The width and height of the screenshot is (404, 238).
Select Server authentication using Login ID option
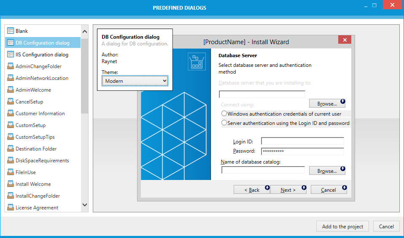[x=224, y=123]
